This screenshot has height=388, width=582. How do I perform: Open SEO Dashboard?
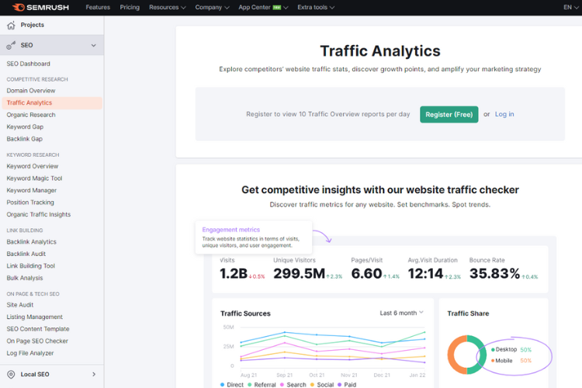click(x=28, y=64)
